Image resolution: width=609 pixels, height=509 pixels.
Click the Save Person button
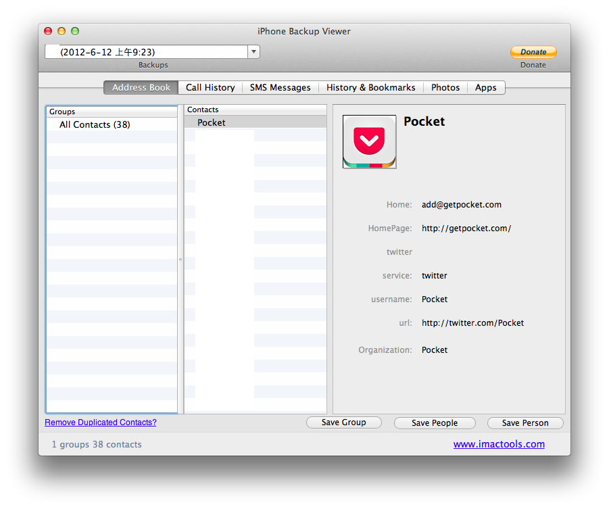pos(525,422)
